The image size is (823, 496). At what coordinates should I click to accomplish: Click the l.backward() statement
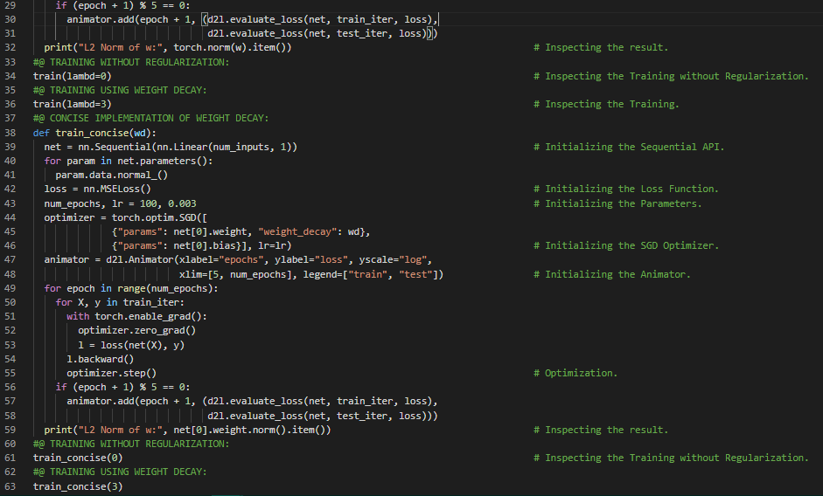[x=100, y=358]
